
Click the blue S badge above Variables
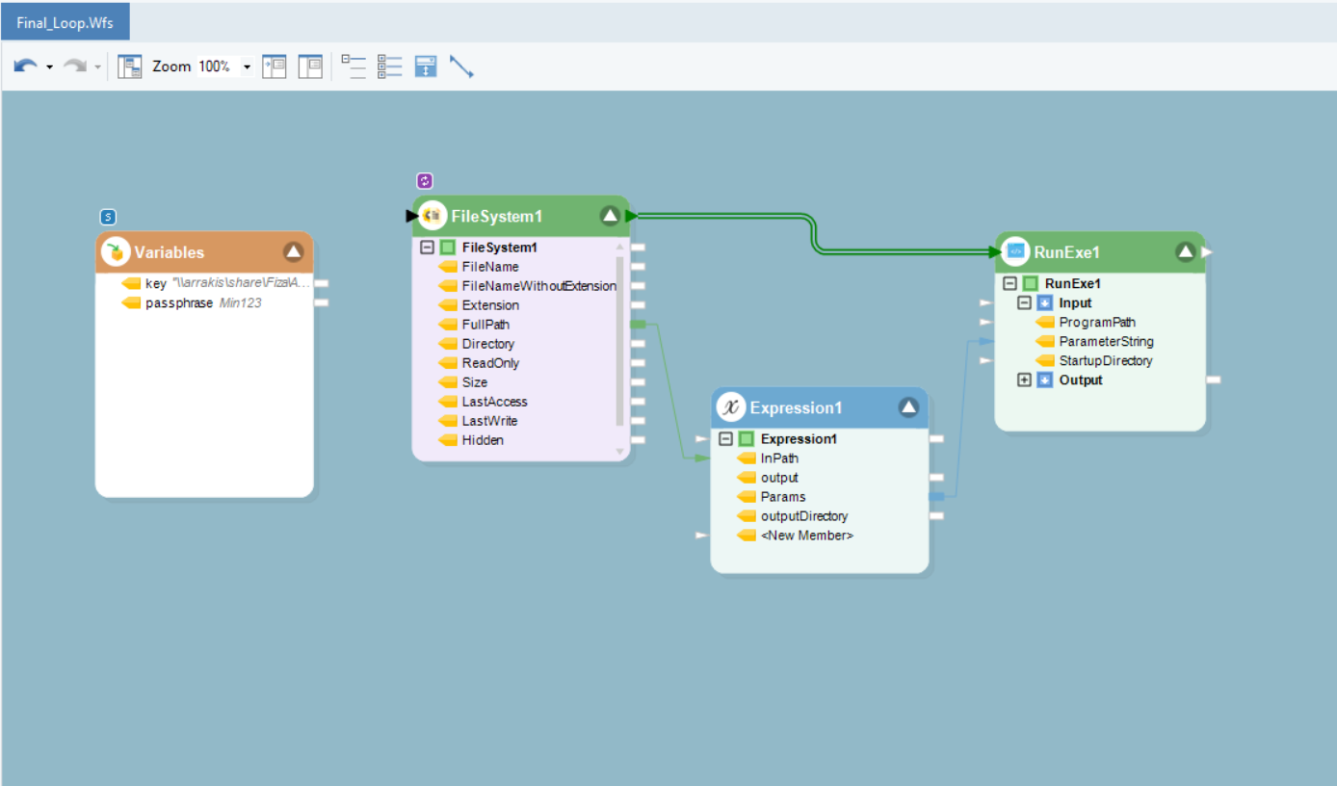coord(109,217)
